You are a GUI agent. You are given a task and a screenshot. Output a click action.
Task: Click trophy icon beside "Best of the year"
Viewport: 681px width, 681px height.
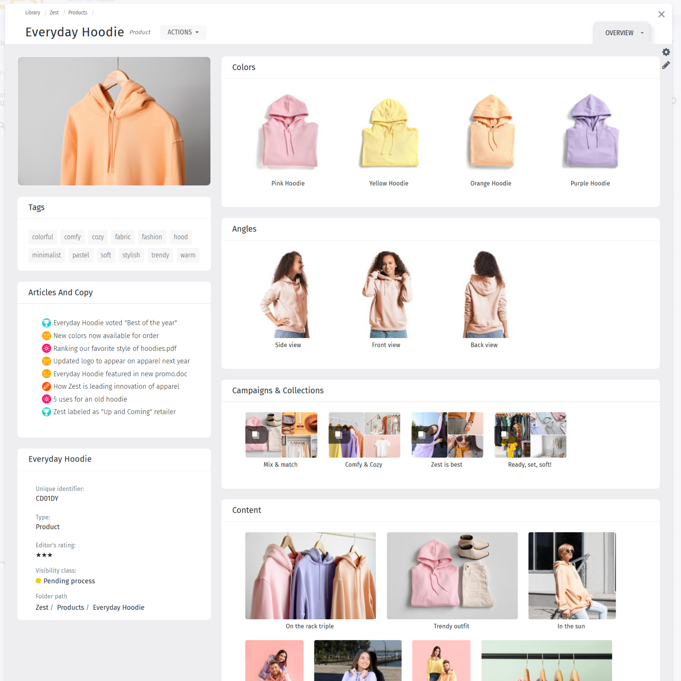[x=46, y=323]
